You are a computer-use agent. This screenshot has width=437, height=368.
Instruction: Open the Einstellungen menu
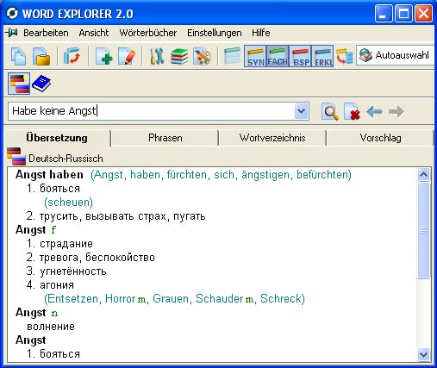tap(215, 33)
